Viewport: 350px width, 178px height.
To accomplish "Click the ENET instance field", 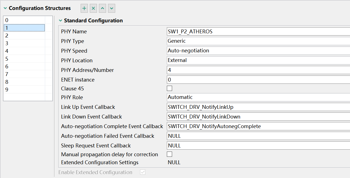I will pyautogui.click(x=249, y=79).
